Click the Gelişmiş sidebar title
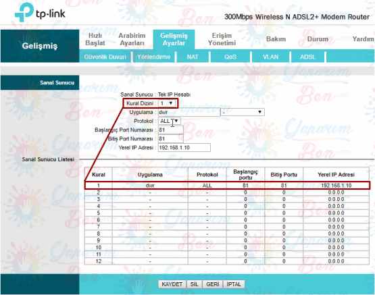The width and height of the screenshot is (375, 295). click(x=40, y=46)
